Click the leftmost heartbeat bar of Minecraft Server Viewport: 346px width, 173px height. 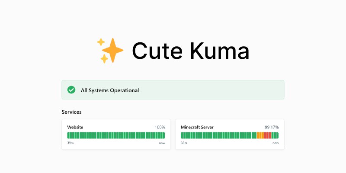click(182, 135)
